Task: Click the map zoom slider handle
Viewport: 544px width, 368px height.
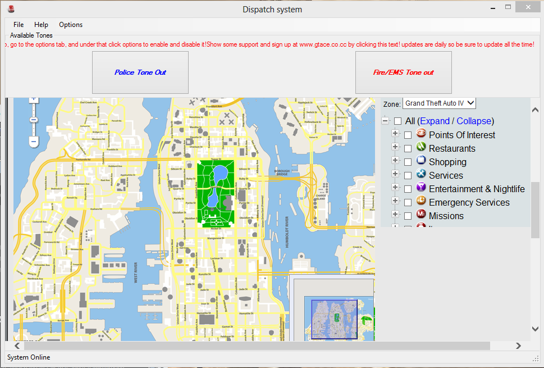Action: click(34, 120)
